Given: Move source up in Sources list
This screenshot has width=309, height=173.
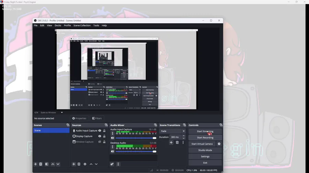Looking at the screenshot, I should 91,164.
